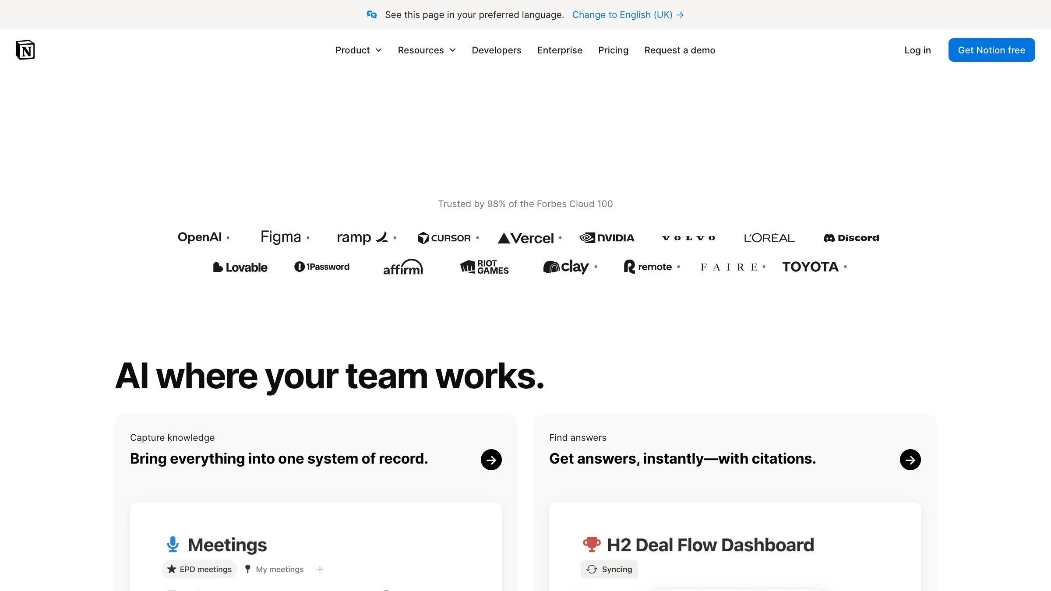The height and width of the screenshot is (591, 1051).
Task: Click the Riot Games logo
Action: [x=484, y=267]
